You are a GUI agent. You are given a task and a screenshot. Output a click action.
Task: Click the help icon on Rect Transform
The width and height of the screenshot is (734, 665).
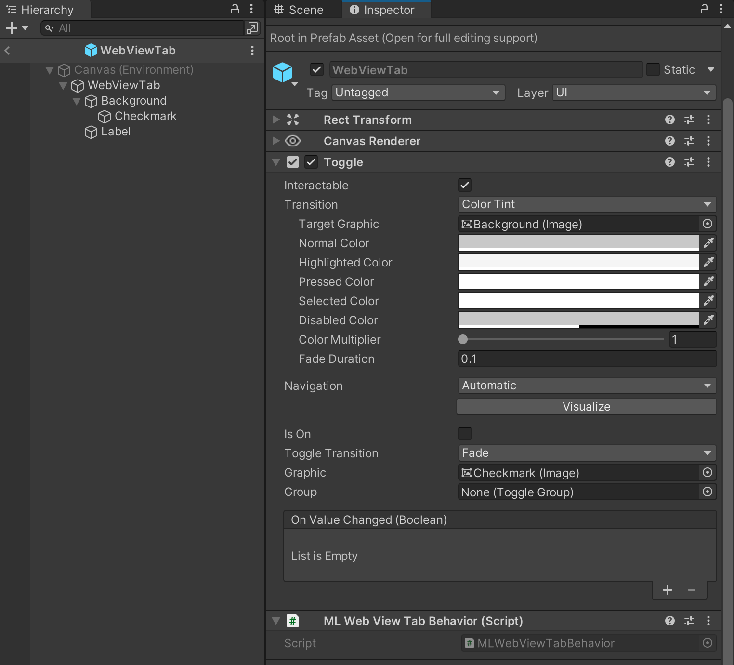[669, 120]
